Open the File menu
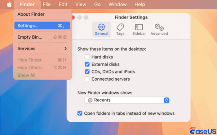The width and height of the screenshot is (217, 135). coord(46,4)
